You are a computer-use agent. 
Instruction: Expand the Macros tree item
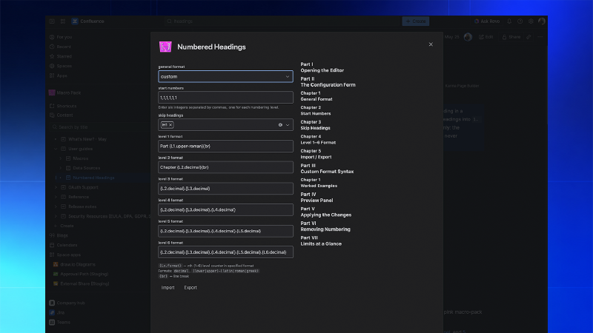pos(61,158)
